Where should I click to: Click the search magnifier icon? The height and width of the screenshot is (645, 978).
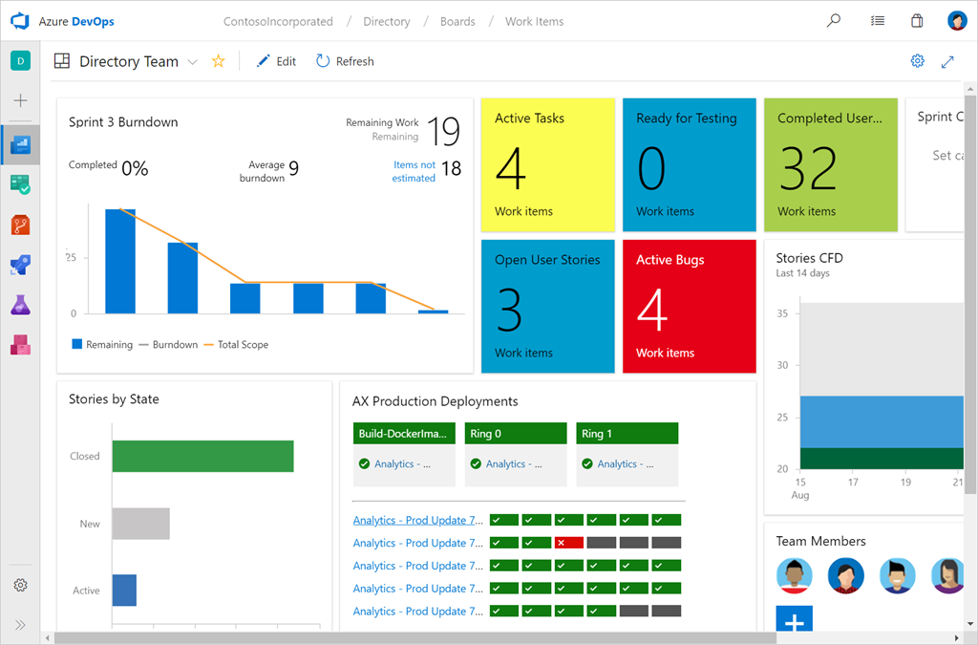click(x=834, y=21)
